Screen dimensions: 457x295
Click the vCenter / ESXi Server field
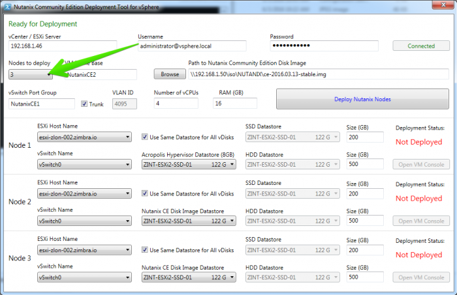pyautogui.click(x=63, y=46)
